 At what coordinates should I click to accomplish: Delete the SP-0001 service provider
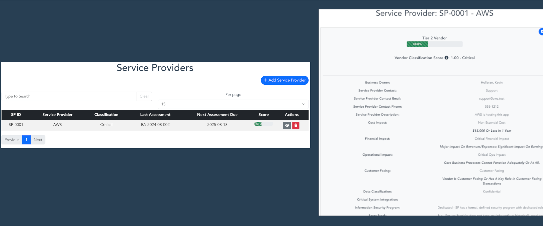point(296,125)
